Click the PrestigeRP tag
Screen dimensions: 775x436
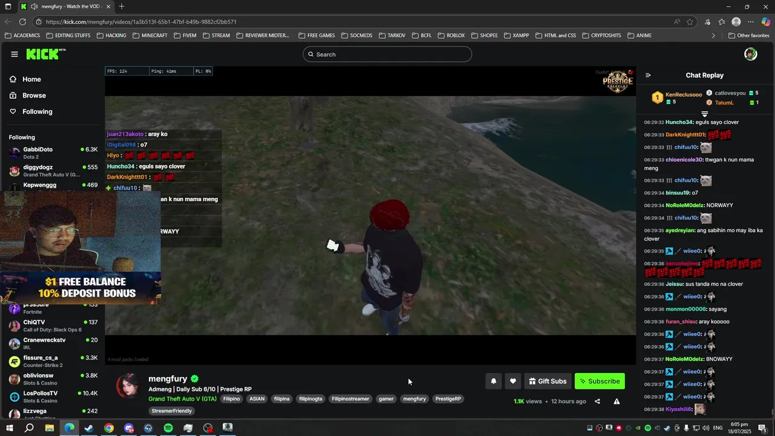coord(448,399)
